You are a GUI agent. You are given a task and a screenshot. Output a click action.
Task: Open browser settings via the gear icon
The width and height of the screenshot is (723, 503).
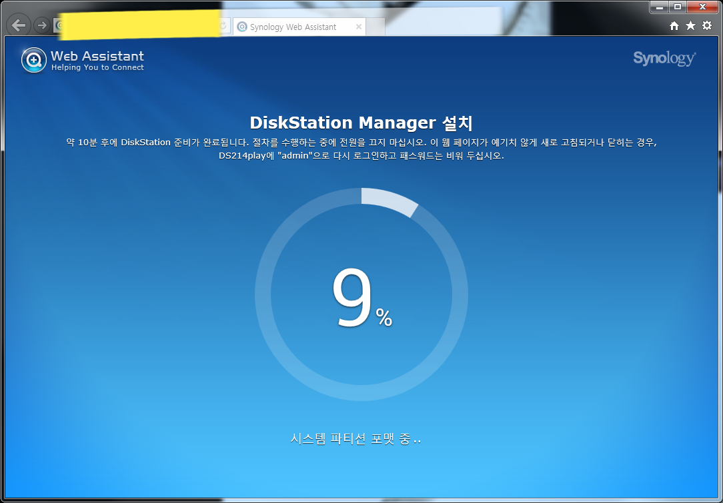tap(706, 25)
